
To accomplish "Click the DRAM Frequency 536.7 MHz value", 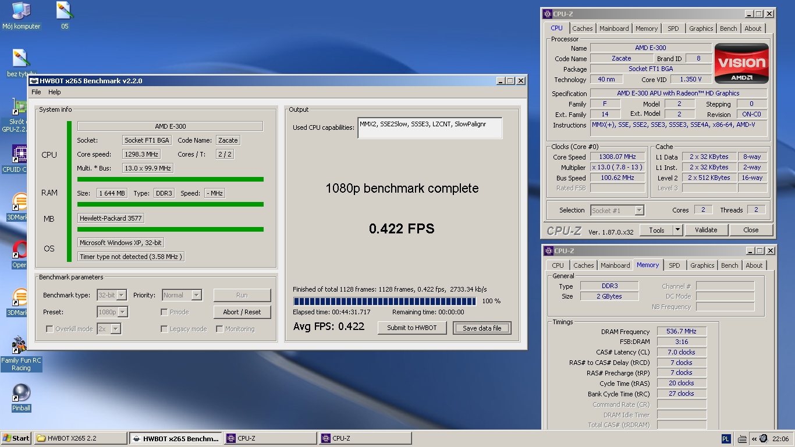I will (x=682, y=331).
